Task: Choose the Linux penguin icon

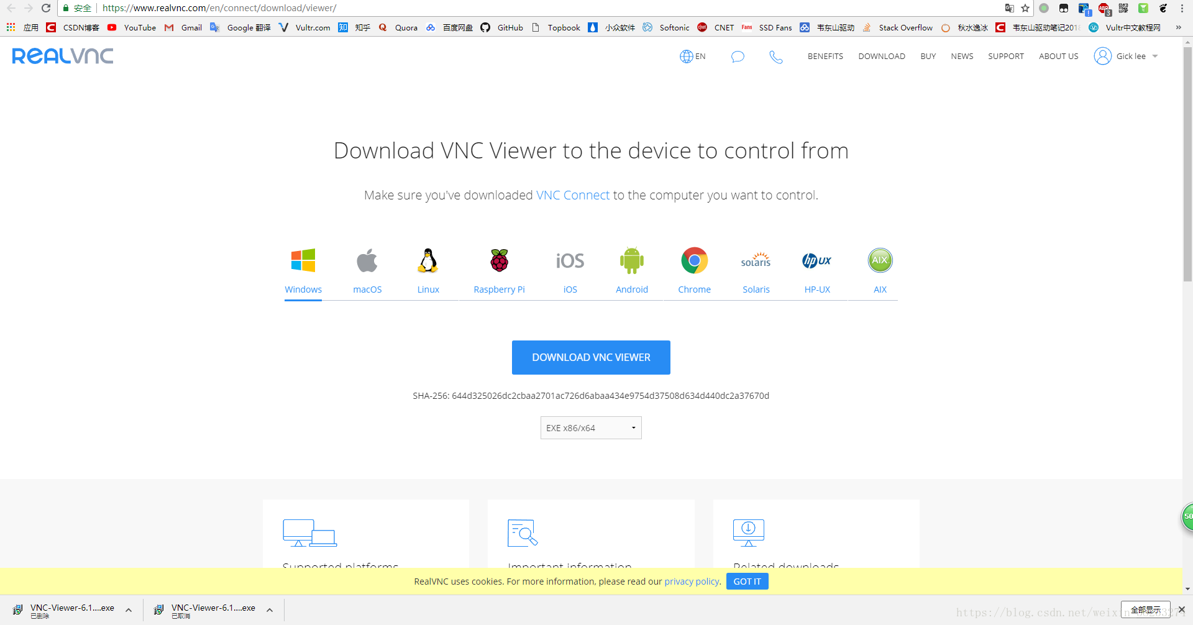Action: [428, 260]
